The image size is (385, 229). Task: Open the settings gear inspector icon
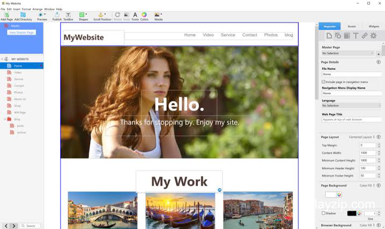373,36
